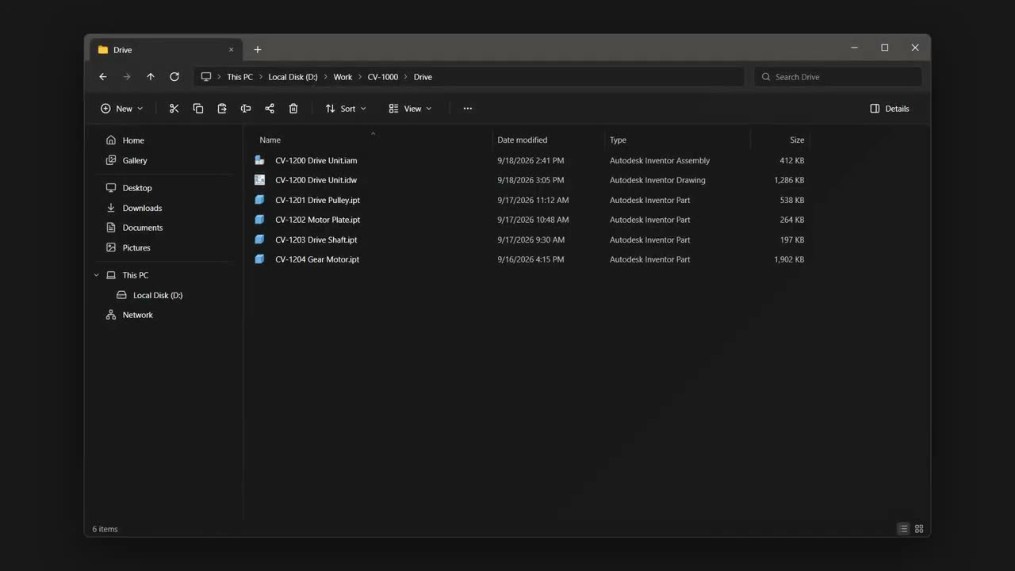This screenshot has width=1015, height=571.
Task: Open the See more ellipsis menu
Action: click(x=468, y=109)
